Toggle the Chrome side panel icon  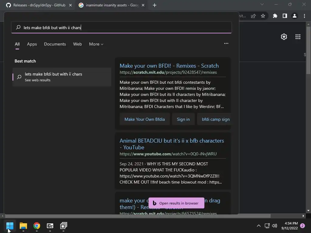[285, 16]
